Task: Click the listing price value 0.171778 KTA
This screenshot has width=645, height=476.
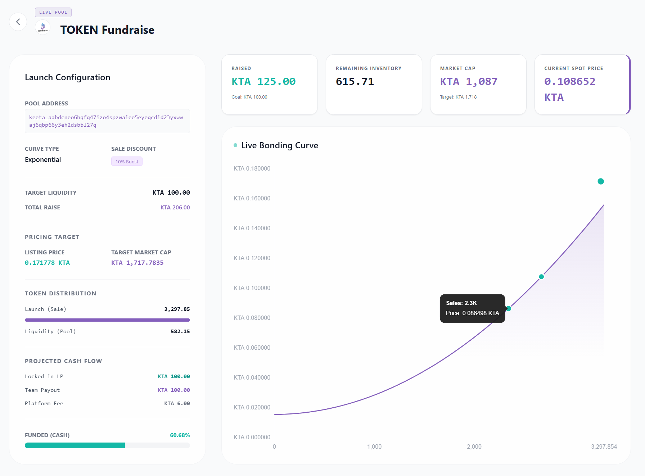Action: click(x=47, y=263)
